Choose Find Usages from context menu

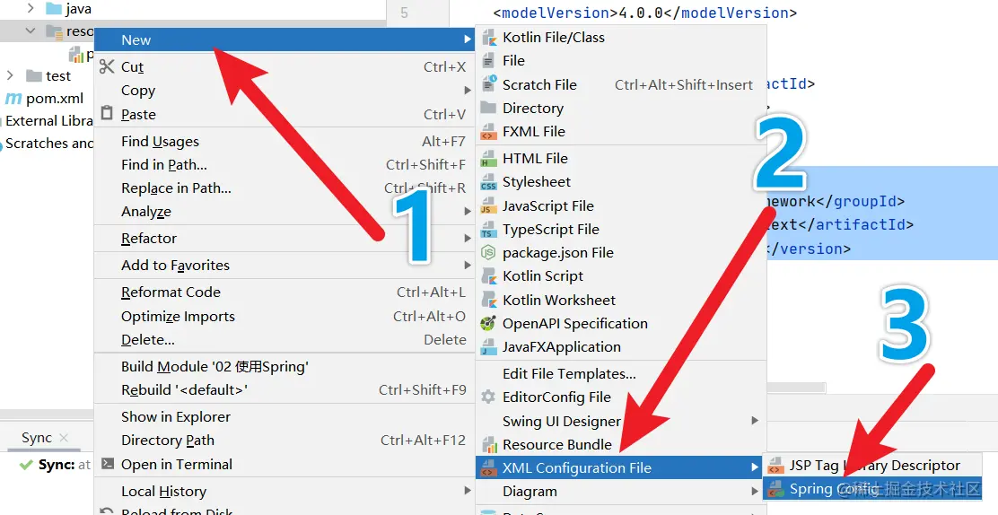pos(284,142)
